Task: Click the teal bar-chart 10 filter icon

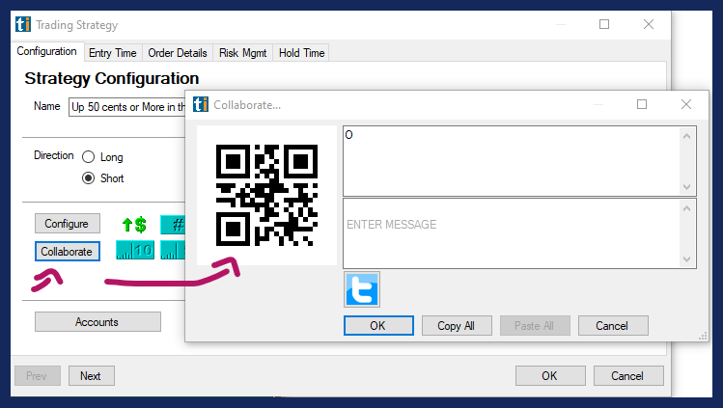Action: tap(134, 251)
